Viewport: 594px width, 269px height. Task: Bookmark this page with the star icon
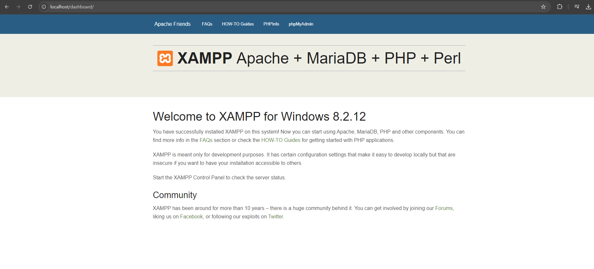tap(543, 7)
